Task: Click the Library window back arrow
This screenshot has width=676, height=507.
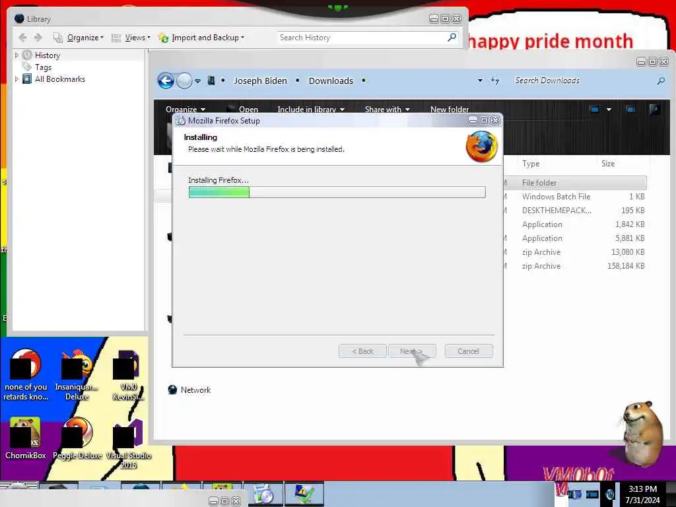Action: (x=22, y=38)
